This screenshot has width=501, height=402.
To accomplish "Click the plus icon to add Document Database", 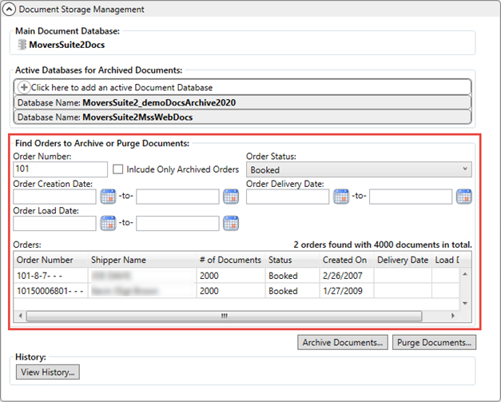I will [24, 87].
